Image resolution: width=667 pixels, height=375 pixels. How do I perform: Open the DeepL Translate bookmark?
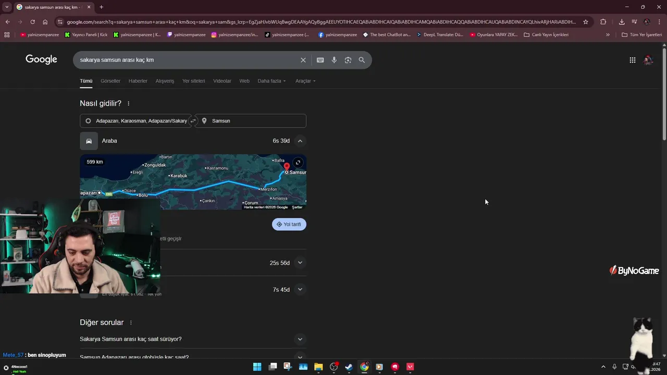(440, 35)
